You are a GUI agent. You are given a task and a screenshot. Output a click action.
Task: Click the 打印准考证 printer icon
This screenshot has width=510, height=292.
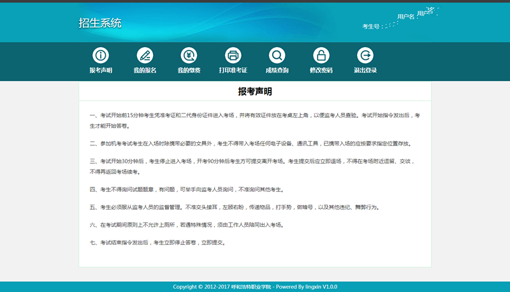pos(233,55)
